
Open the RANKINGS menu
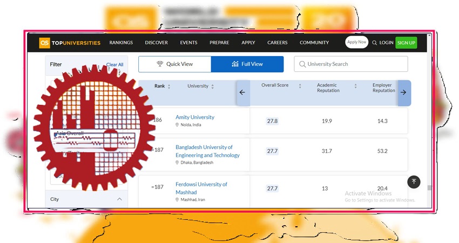tap(121, 43)
